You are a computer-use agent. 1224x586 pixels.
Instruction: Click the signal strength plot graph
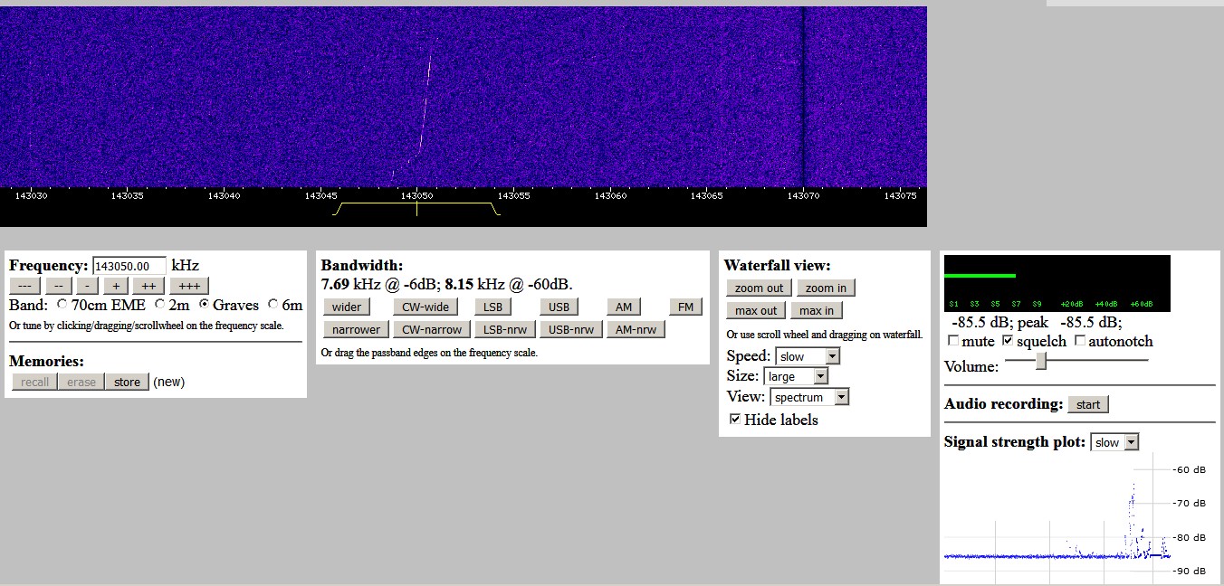click(1057, 516)
